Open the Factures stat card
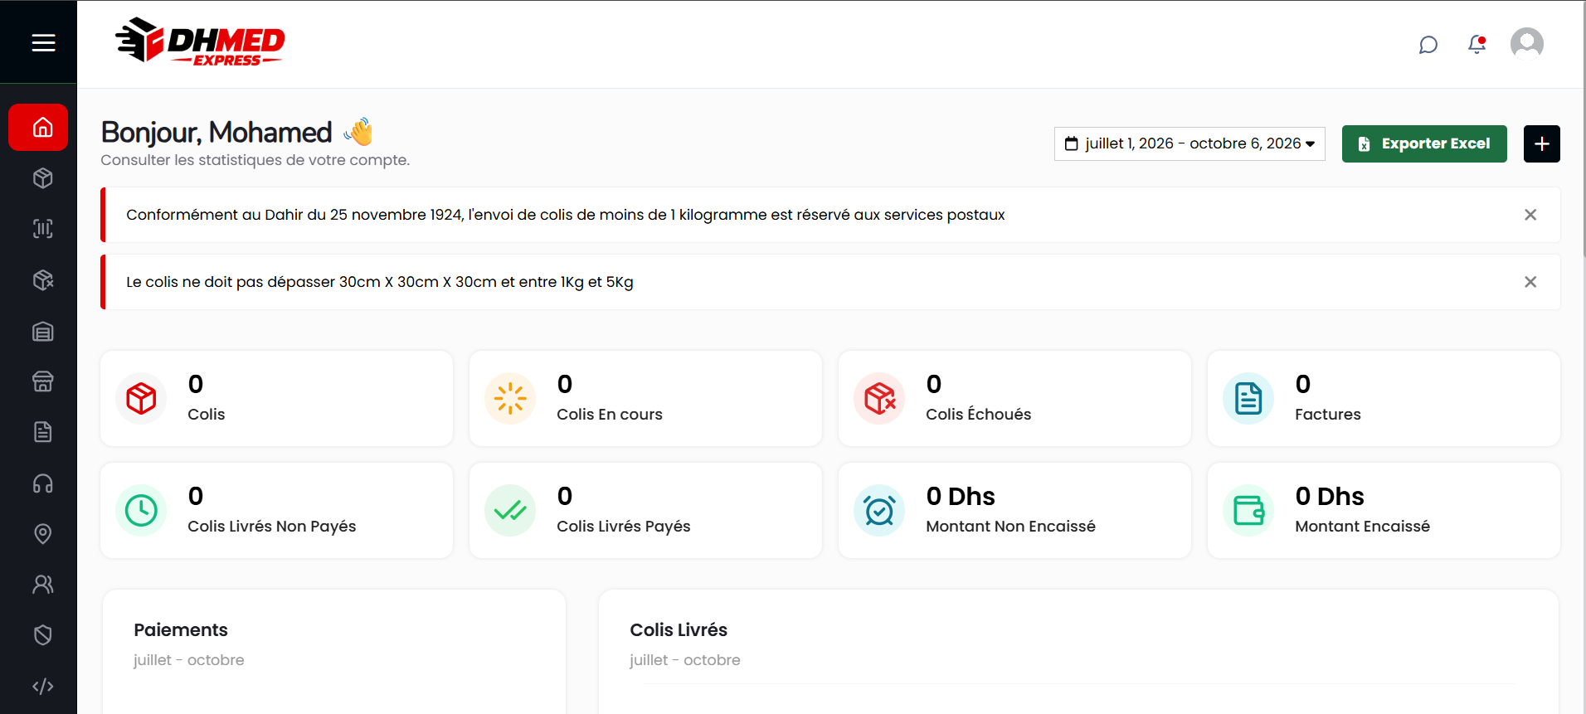The width and height of the screenshot is (1586, 714). coord(1384,398)
